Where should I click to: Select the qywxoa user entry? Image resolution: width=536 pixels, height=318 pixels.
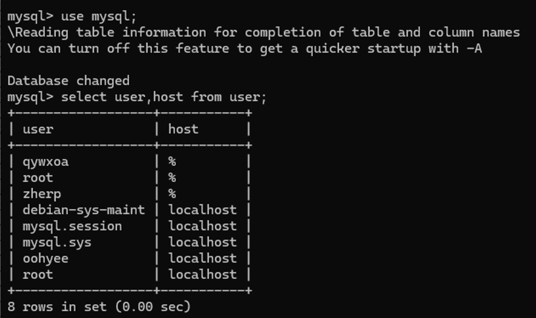pyautogui.click(x=46, y=162)
